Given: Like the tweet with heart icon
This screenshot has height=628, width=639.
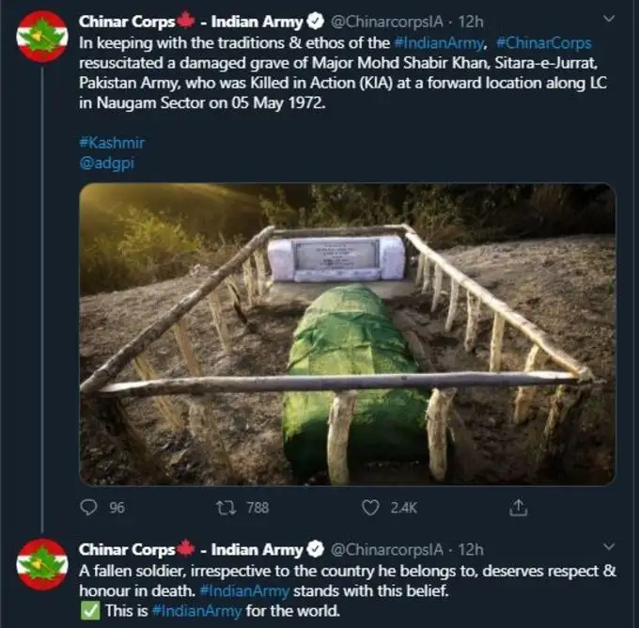Looking at the screenshot, I should pos(371,508).
